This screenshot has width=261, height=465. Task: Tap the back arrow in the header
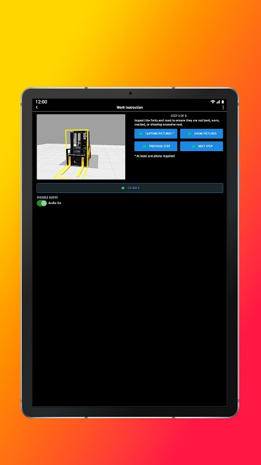[x=37, y=108]
